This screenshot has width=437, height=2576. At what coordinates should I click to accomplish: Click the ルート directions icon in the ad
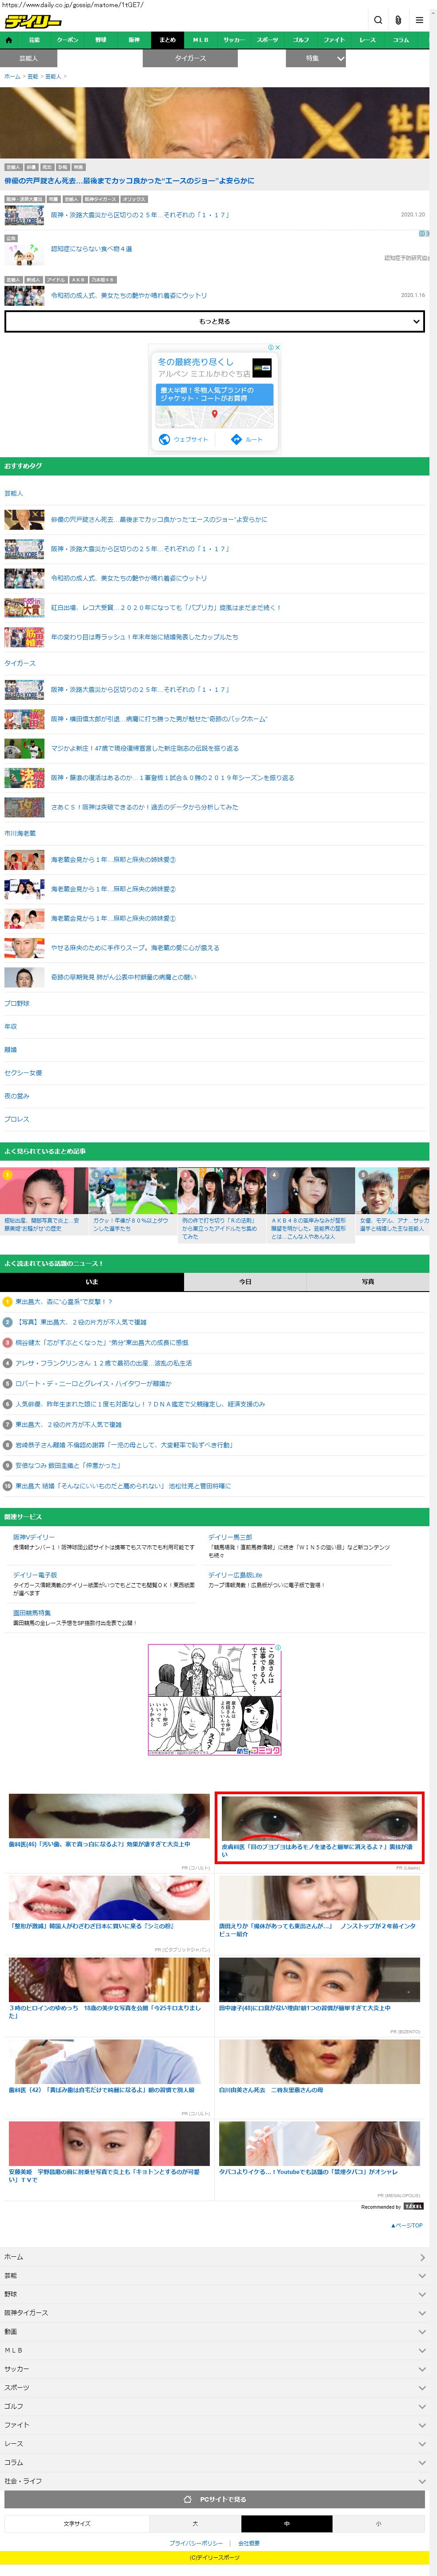236,439
